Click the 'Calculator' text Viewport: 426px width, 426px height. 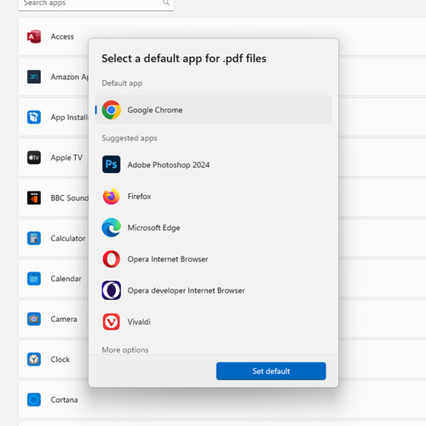coord(68,239)
